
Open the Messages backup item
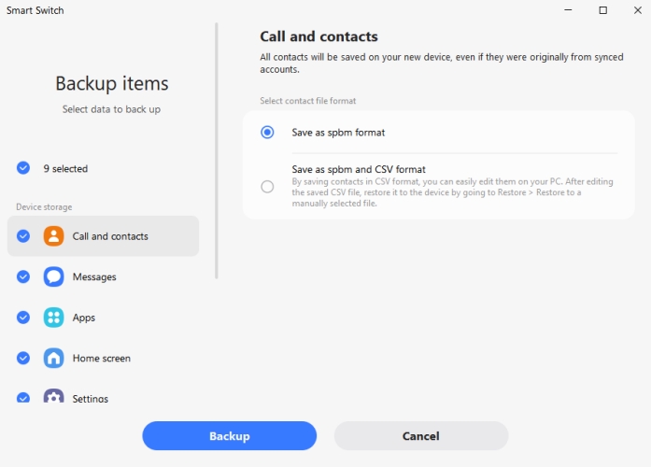point(94,277)
